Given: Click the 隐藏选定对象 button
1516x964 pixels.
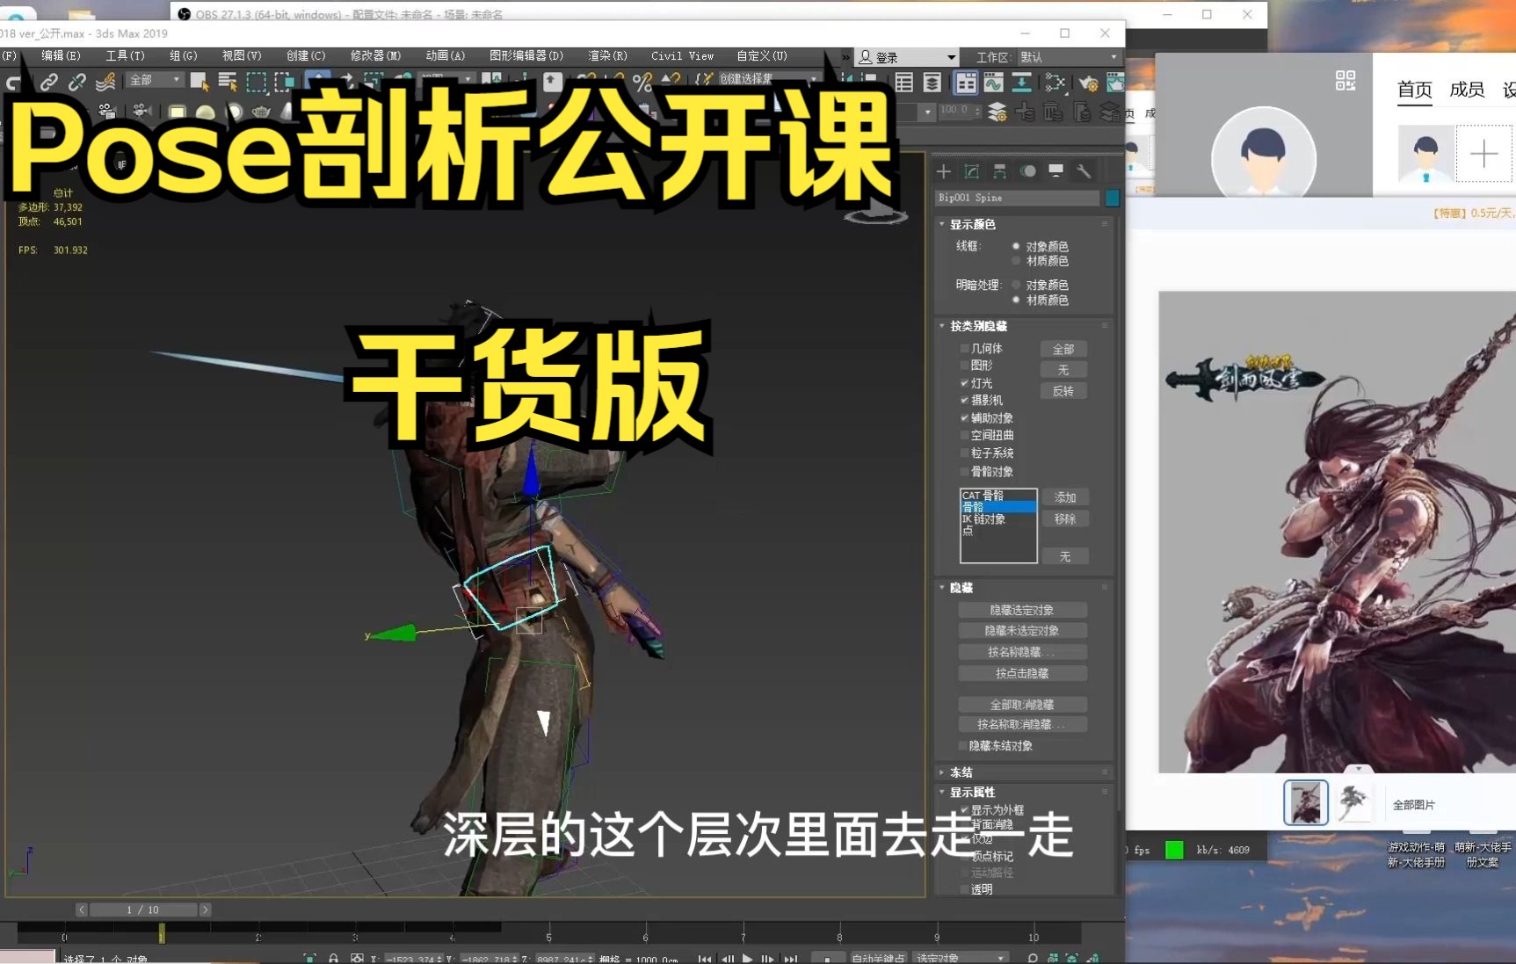Looking at the screenshot, I should [1022, 610].
